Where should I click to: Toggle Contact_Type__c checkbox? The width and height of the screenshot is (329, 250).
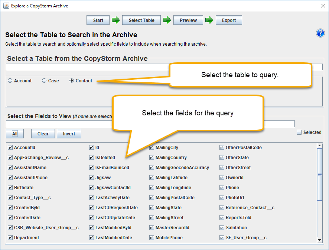pos(10,198)
